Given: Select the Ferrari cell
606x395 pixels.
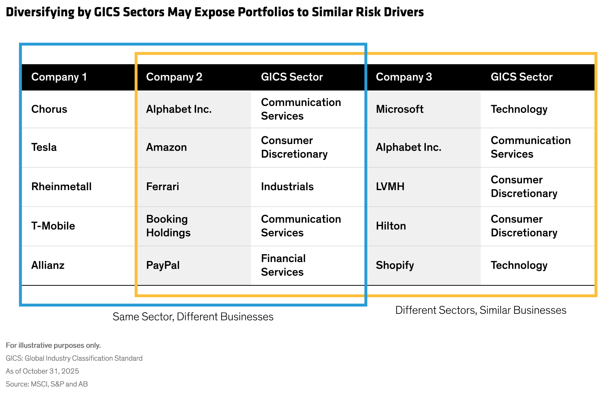Looking at the screenshot, I should pos(163,186).
